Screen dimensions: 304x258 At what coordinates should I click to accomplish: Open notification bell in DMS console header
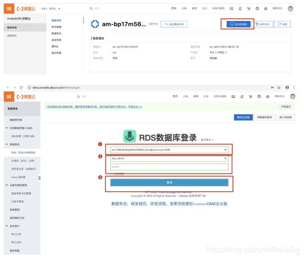(242, 96)
